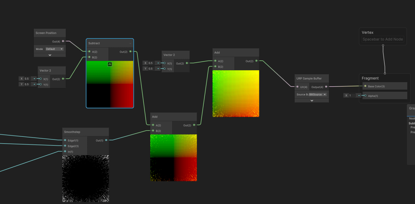Click the Out(1) port on Smoothstep
The image size is (415, 204).
(x=106, y=140)
